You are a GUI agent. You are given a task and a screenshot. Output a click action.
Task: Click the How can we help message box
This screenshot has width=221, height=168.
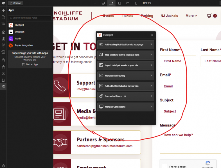click(x=190, y=142)
